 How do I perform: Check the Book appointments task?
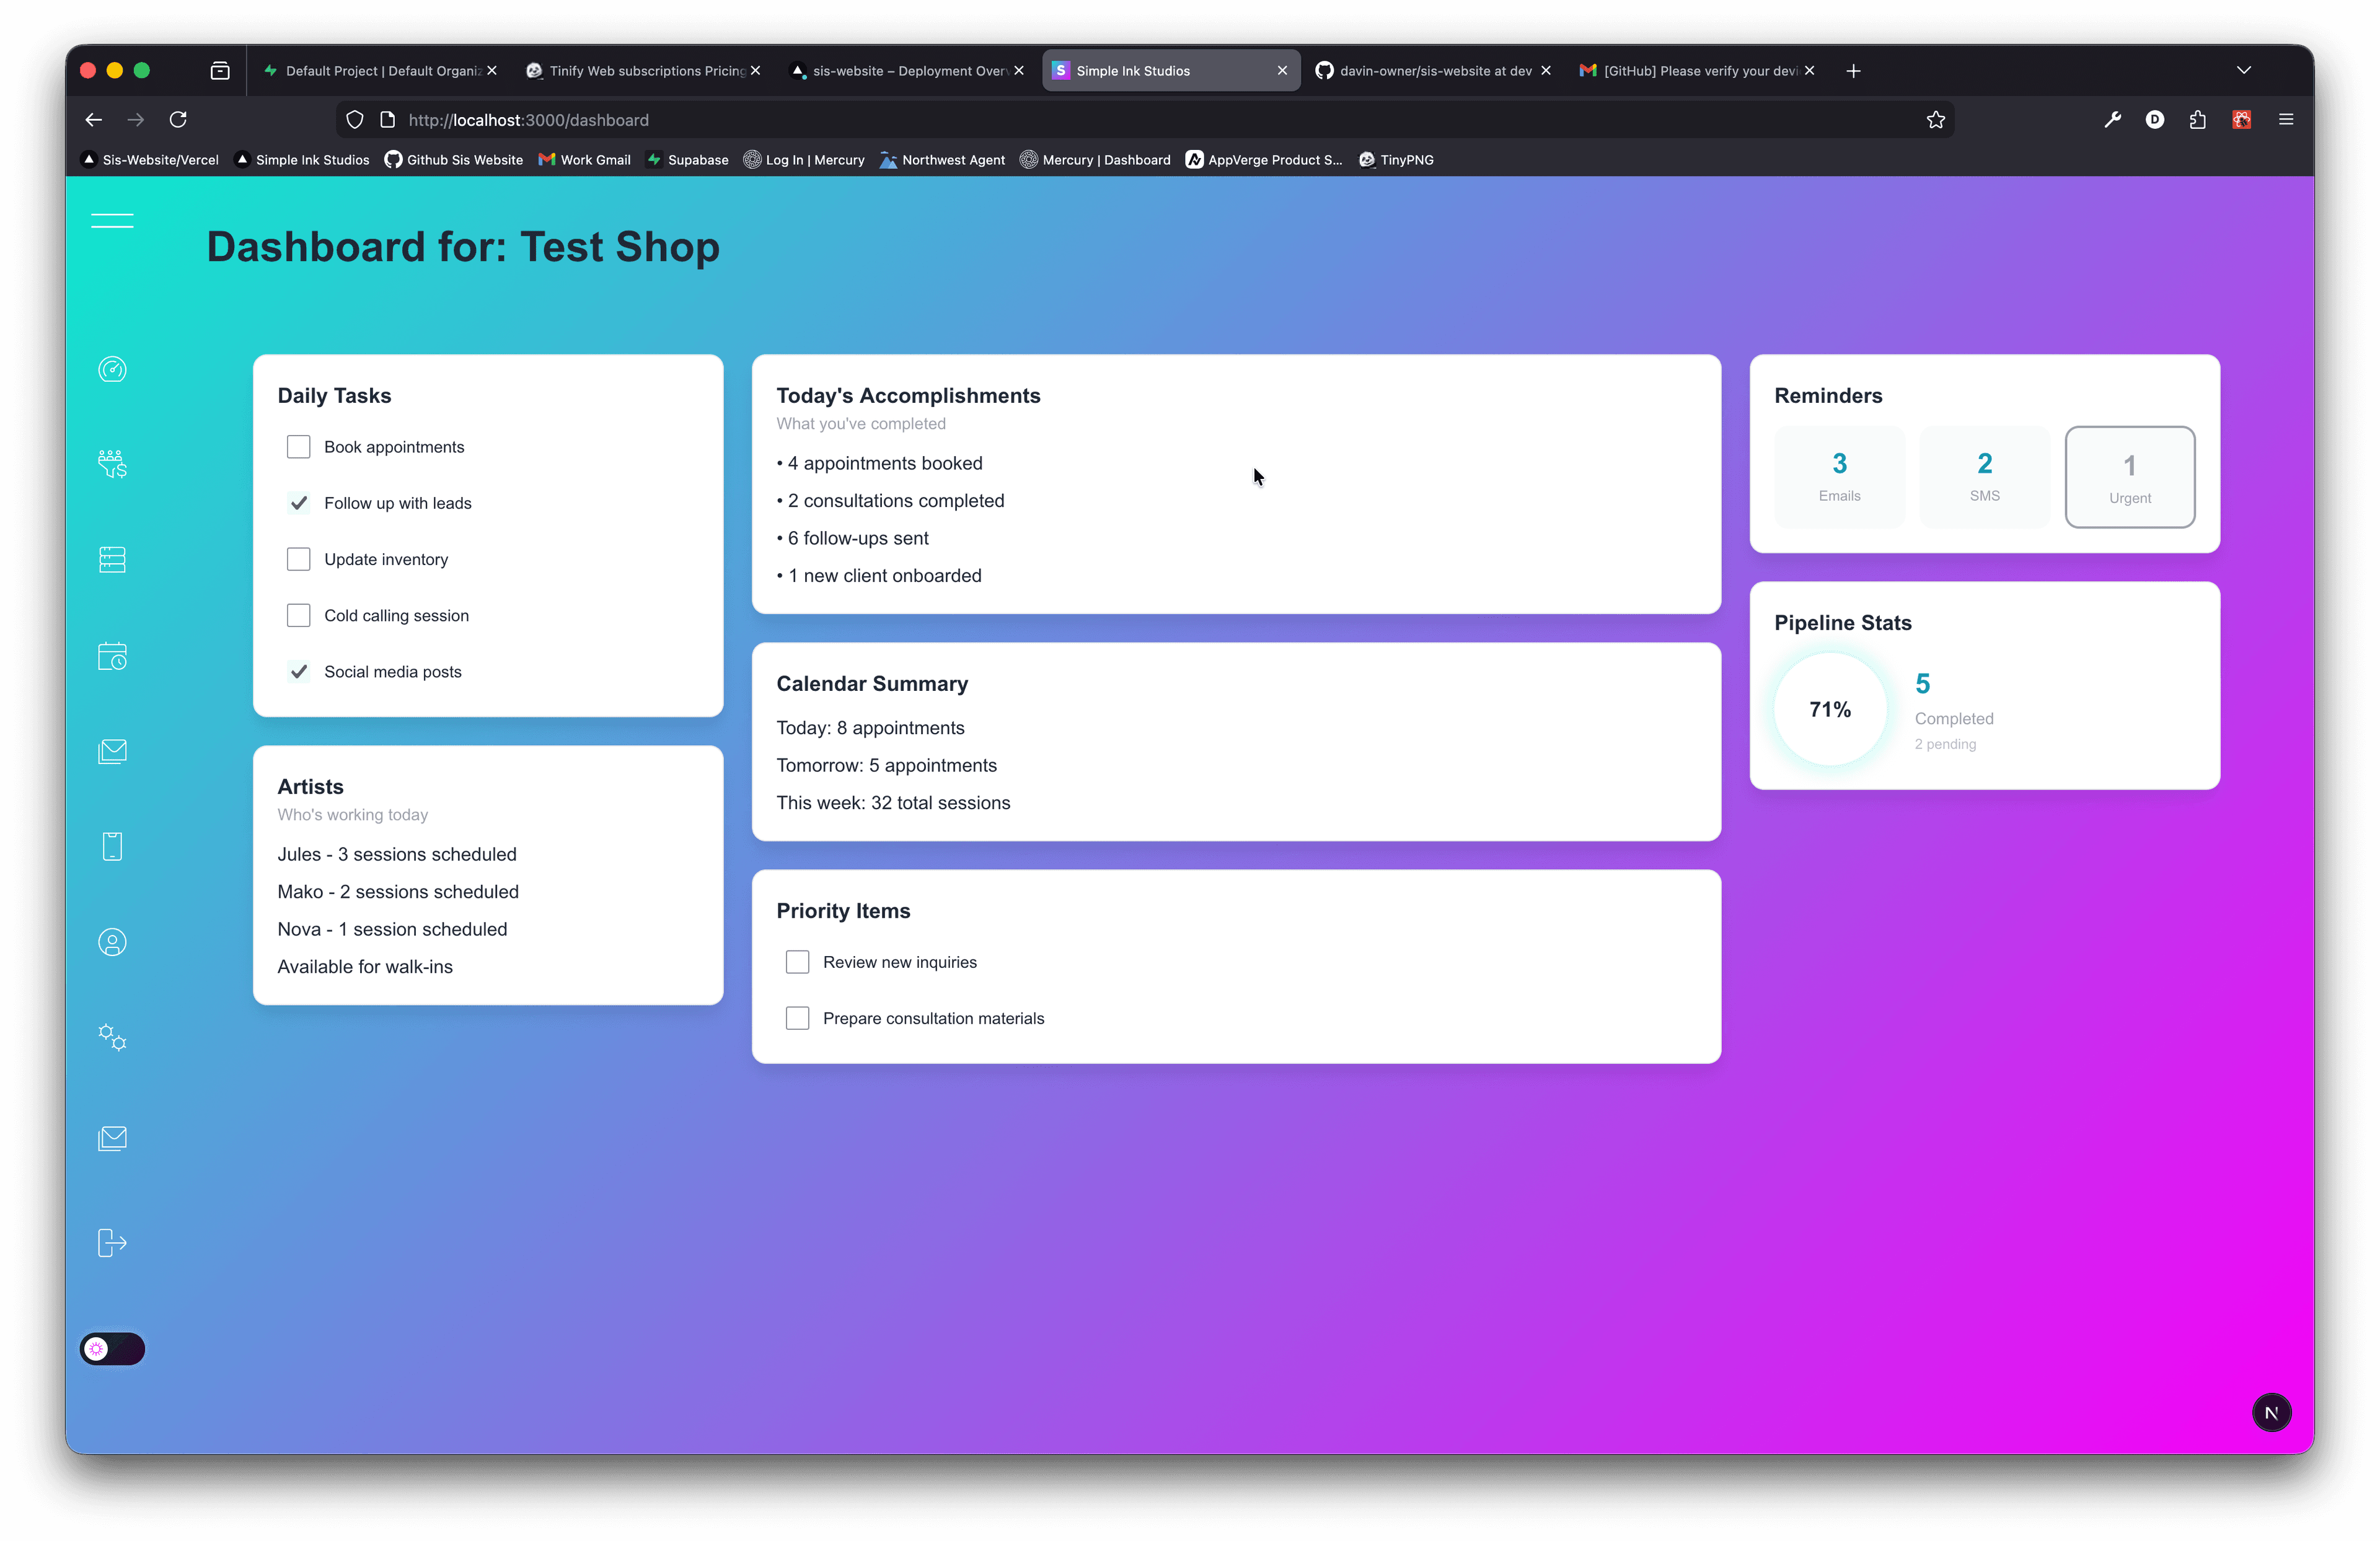coord(298,447)
